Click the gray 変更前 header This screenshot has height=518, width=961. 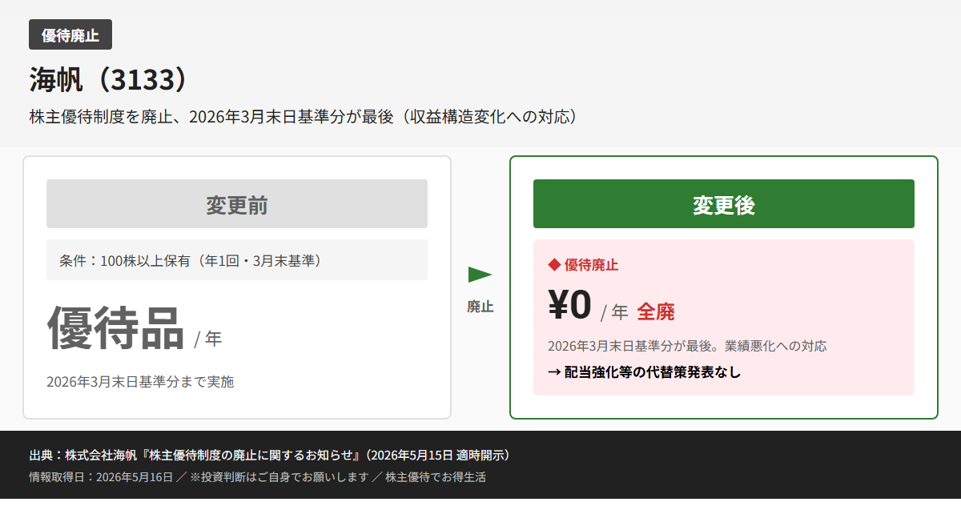pos(237,204)
